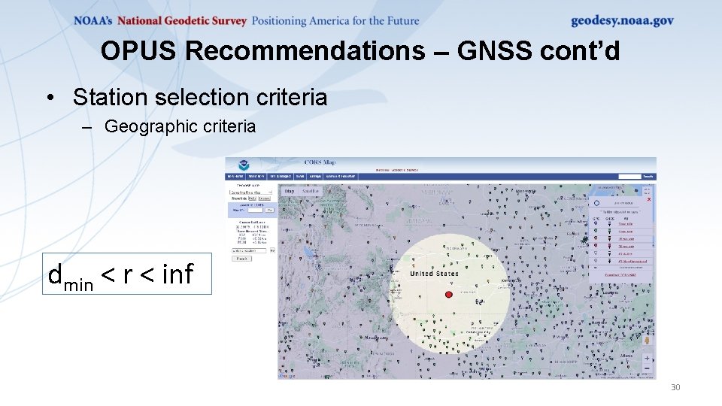Click the 'Station selection criteria' bullet

200,97
